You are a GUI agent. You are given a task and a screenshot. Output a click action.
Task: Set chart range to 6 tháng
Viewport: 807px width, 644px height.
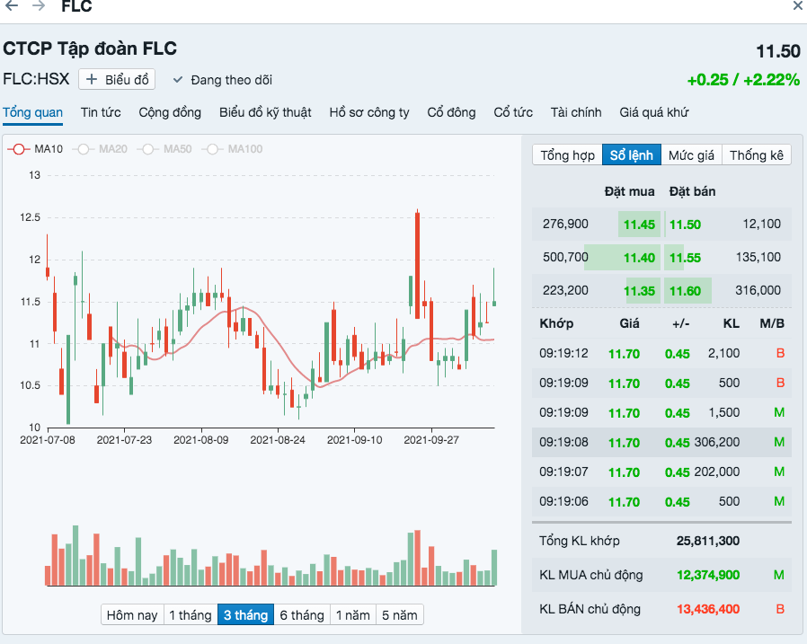(302, 614)
